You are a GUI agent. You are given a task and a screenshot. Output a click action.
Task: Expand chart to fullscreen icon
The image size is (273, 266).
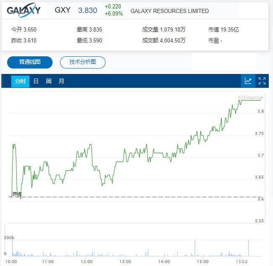point(262,81)
